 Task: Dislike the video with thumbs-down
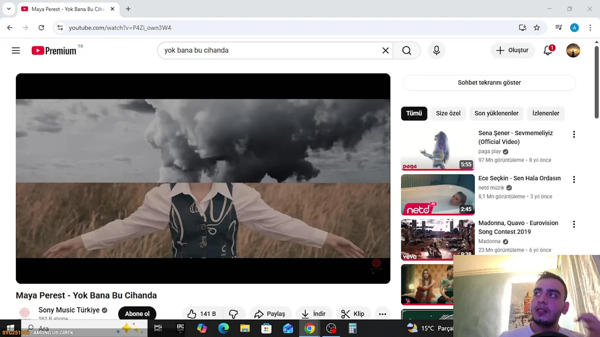(233, 314)
